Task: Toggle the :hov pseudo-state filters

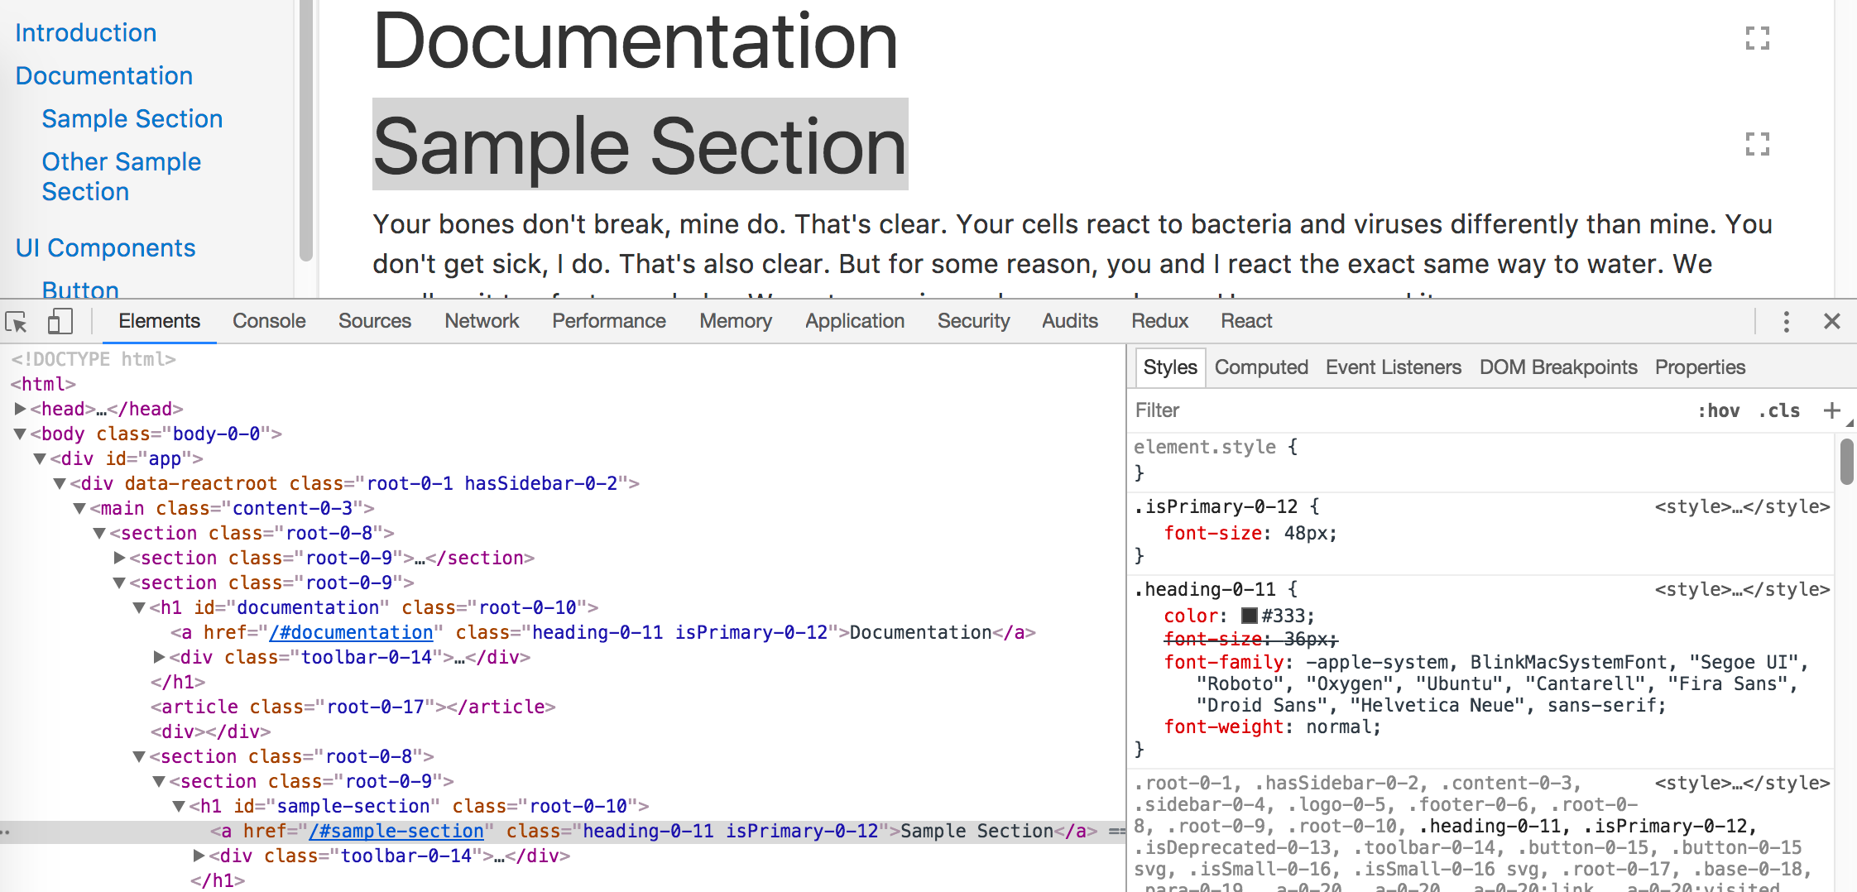Action: pos(1720,410)
